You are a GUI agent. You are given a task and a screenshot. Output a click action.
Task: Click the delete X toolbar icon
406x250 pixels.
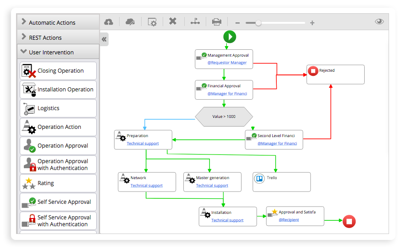(173, 21)
